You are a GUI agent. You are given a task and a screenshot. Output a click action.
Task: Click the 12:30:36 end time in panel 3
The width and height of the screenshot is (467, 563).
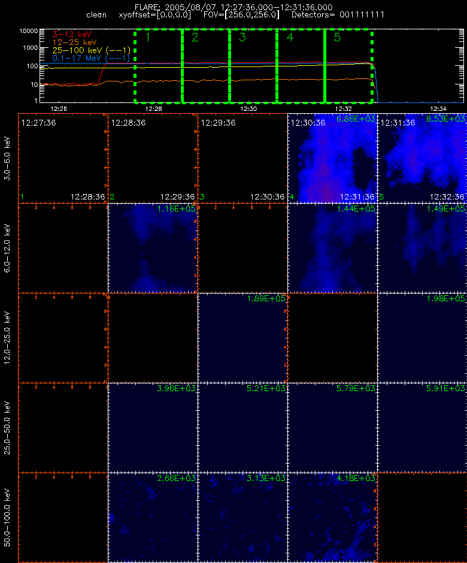pyautogui.click(x=268, y=197)
